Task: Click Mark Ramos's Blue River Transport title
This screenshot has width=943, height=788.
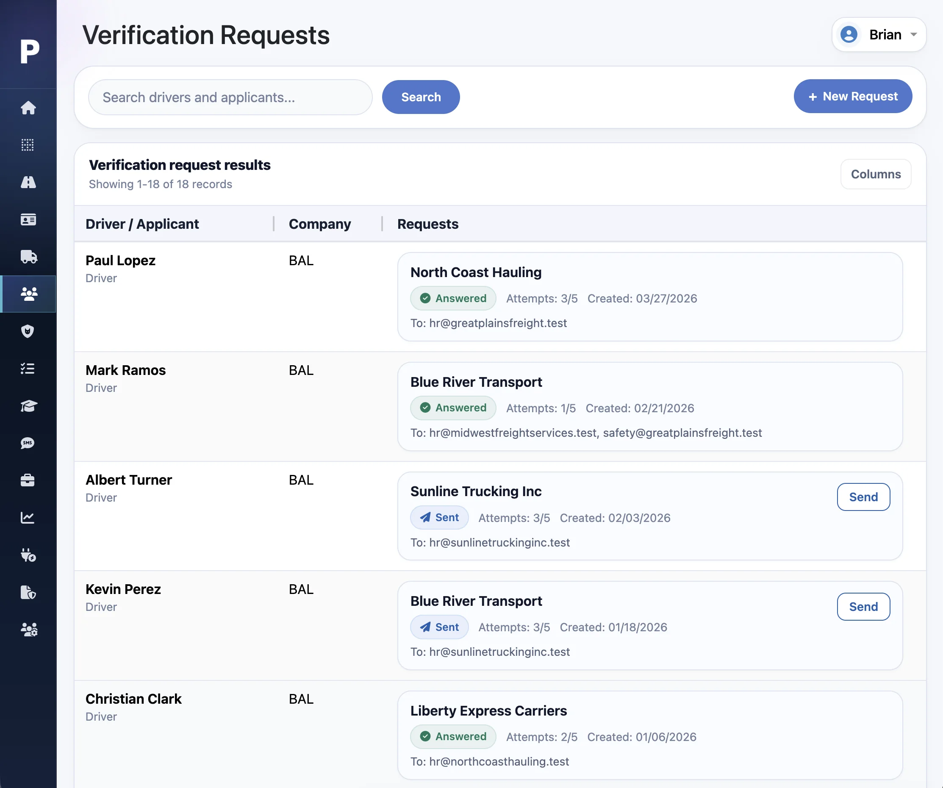Action: pyautogui.click(x=476, y=382)
